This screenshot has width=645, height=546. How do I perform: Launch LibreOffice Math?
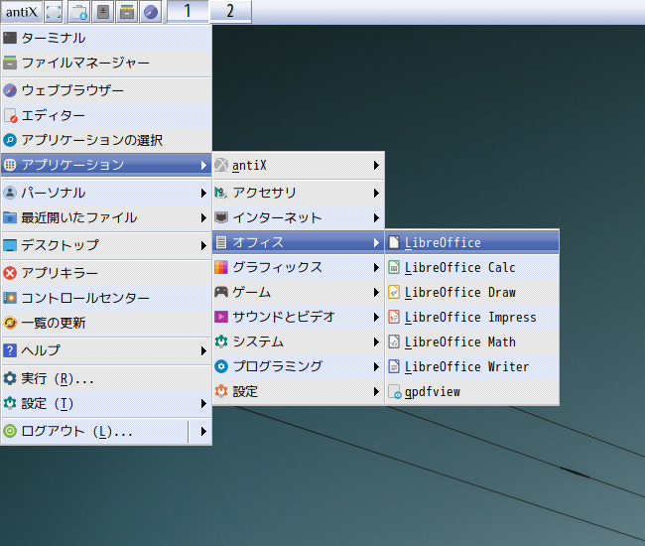coord(472,341)
